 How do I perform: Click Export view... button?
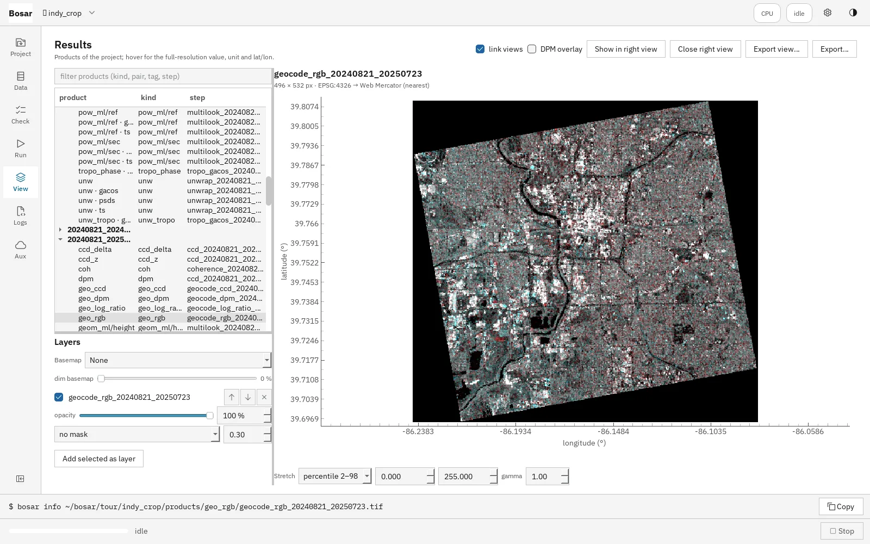pyautogui.click(x=776, y=49)
